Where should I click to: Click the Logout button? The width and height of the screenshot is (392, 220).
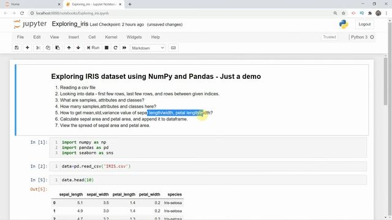pos(364,24)
